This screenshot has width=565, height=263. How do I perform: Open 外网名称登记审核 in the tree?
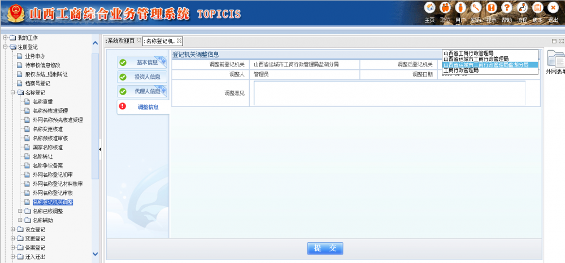[x=53, y=193]
